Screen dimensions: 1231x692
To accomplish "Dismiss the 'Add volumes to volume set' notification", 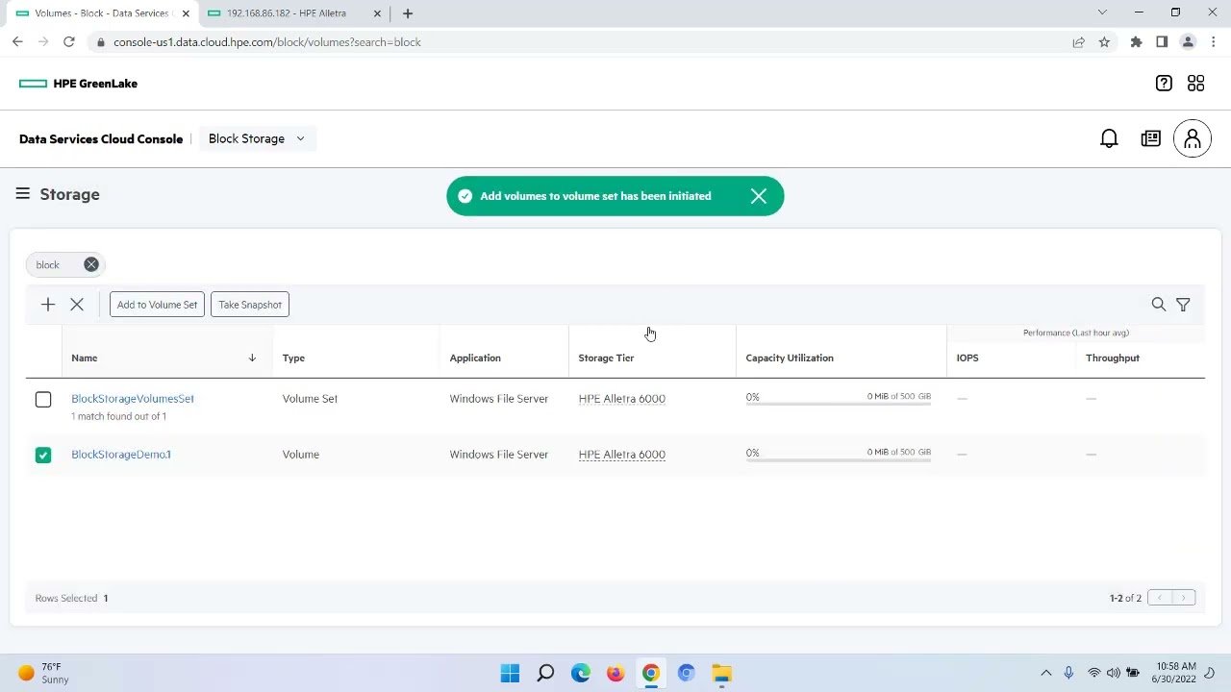I will tap(759, 196).
